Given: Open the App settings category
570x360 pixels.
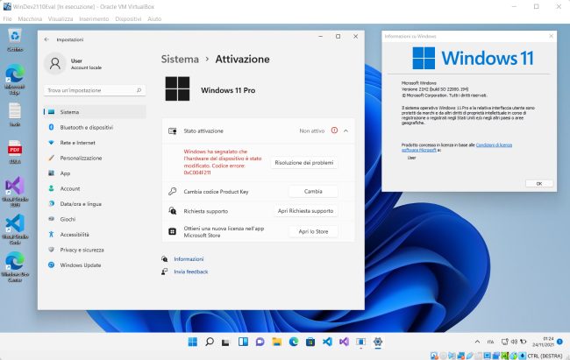Looking at the screenshot, I should point(95,173).
